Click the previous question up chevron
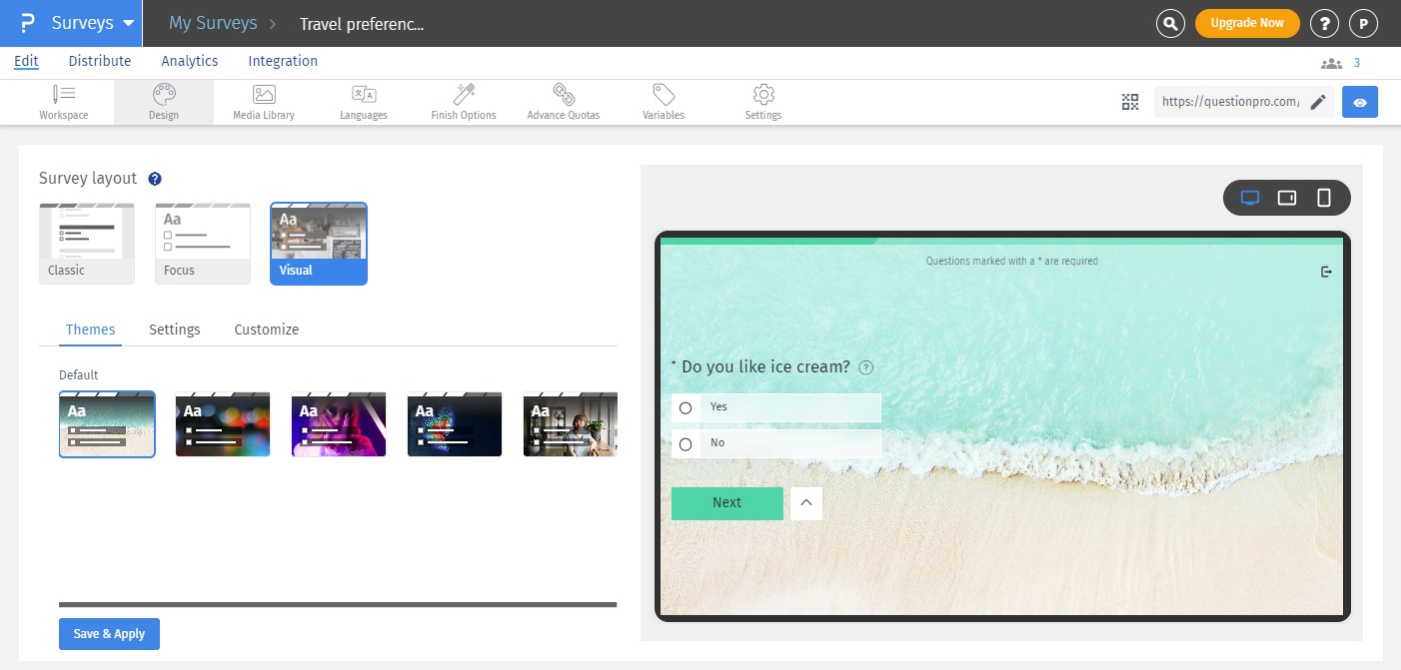The width and height of the screenshot is (1401, 670). pyautogui.click(x=806, y=503)
